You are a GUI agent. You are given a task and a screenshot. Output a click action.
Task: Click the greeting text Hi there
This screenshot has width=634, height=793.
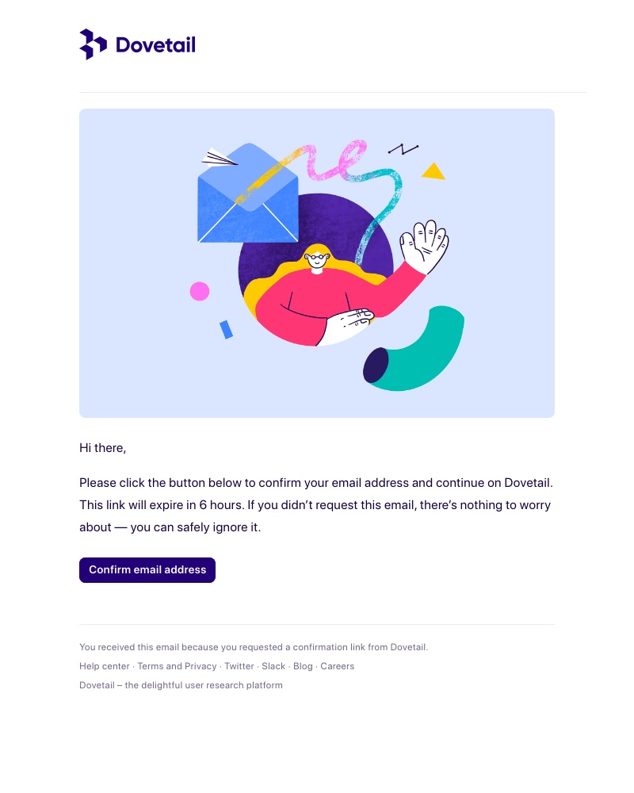(102, 447)
